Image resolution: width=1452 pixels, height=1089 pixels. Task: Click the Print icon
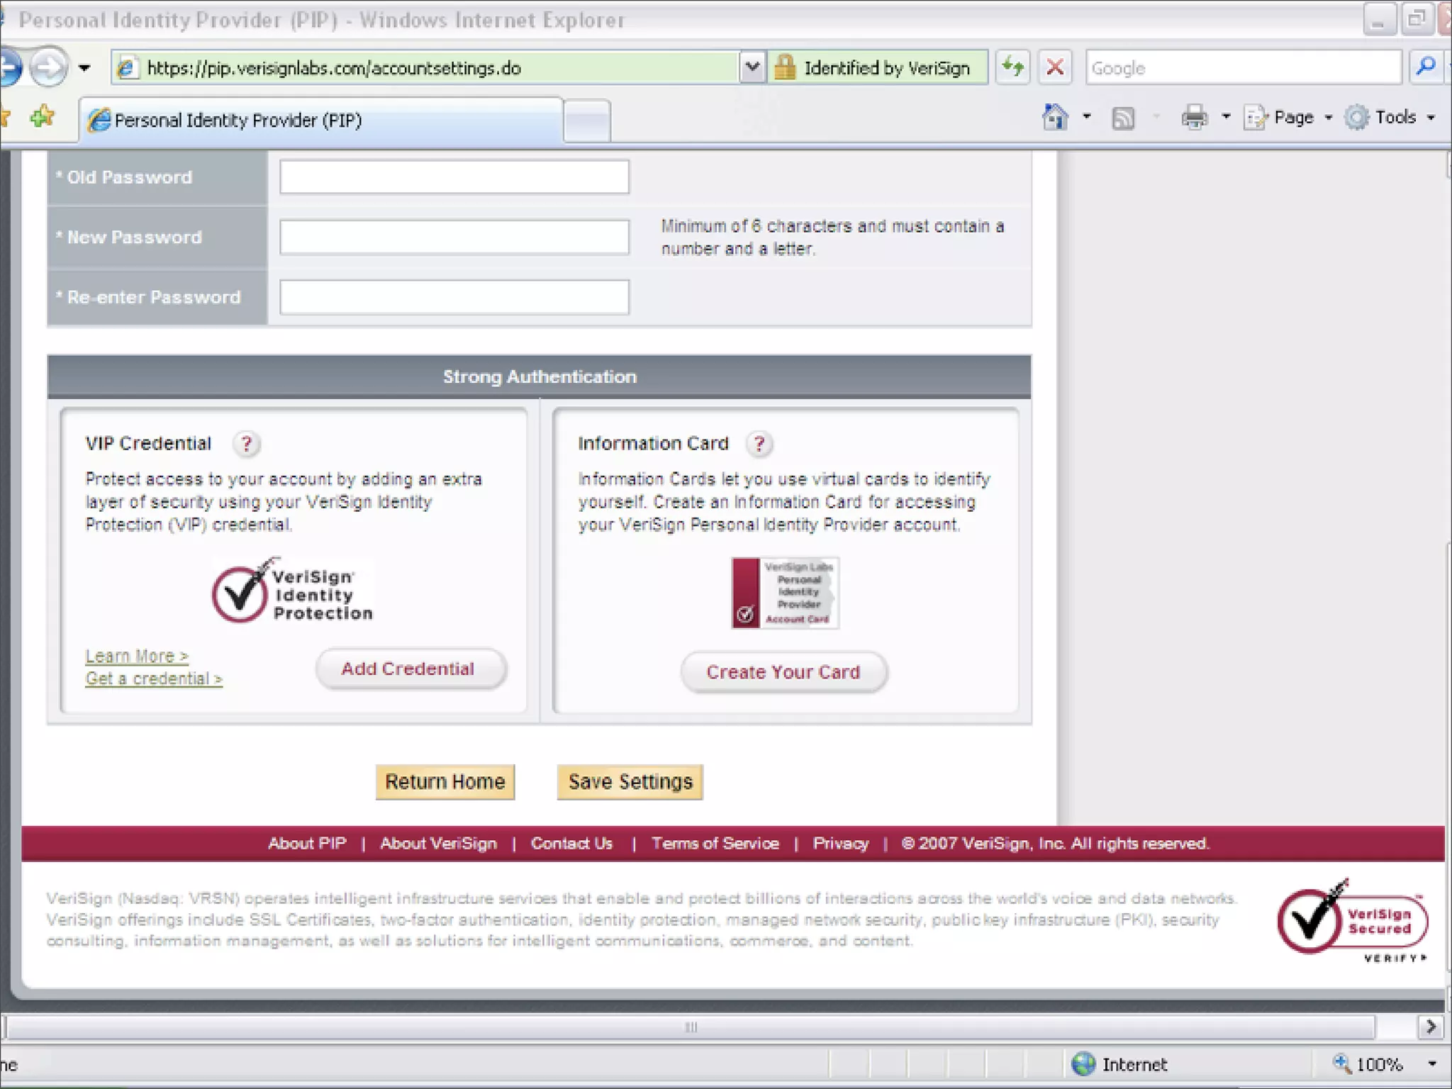(x=1194, y=117)
